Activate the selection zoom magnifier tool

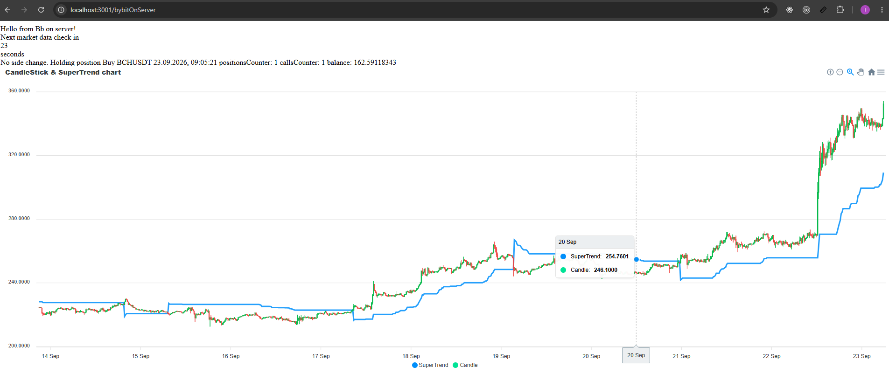tap(850, 72)
